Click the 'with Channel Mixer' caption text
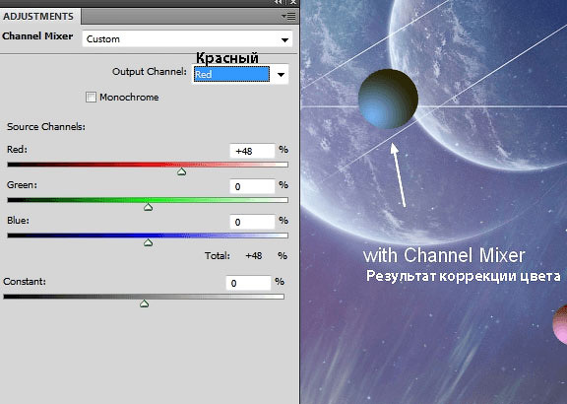The image size is (567, 404). pyautogui.click(x=444, y=255)
